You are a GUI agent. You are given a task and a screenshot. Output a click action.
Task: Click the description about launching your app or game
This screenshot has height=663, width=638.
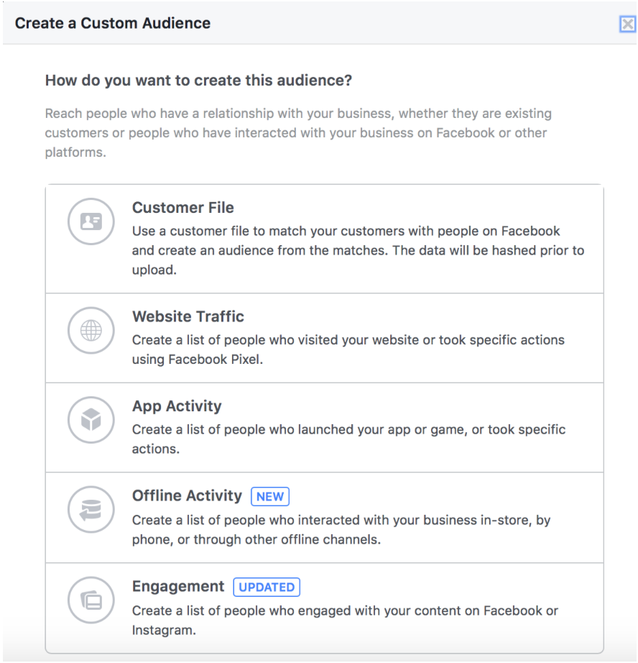point(348,439)
